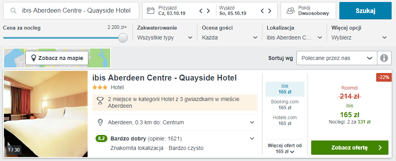
Task: Click the sorting info icon
Action: coord(383,58)
